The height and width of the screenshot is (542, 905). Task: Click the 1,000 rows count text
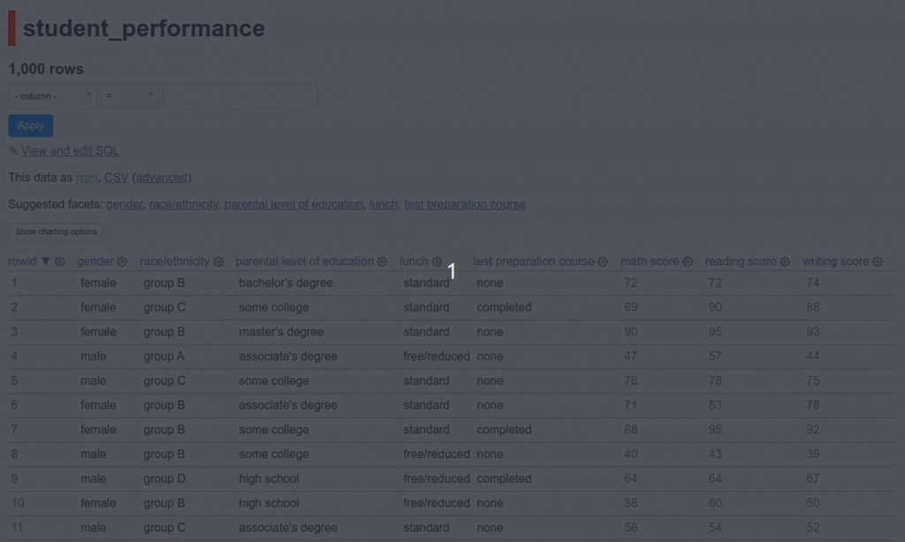[46, 69]
